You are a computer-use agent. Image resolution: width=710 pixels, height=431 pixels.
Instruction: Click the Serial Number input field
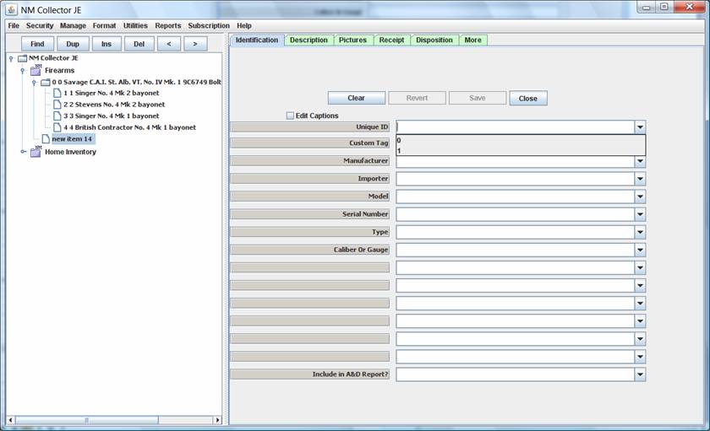point(515,214)
